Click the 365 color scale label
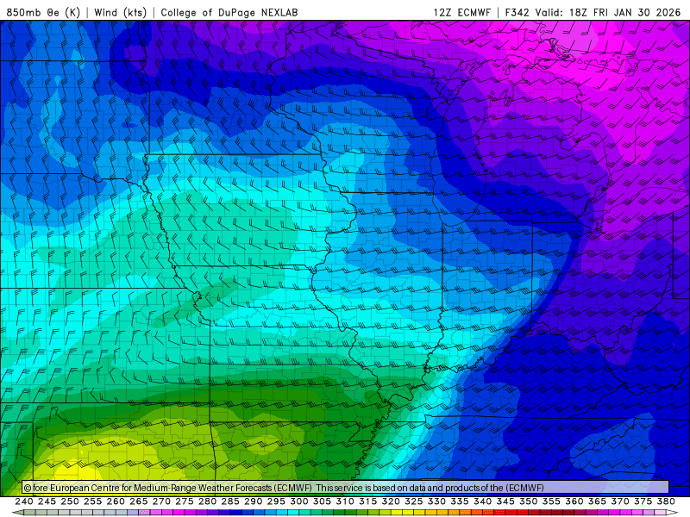The width and height of the screenshot is (690, 517). pyautogui.click(x=597, y=501)
